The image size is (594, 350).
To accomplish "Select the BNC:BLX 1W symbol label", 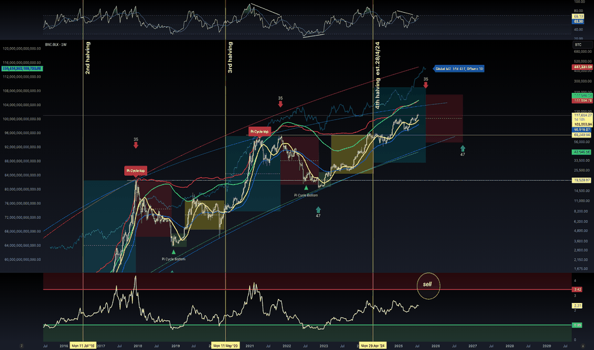I will pos(55,45).
